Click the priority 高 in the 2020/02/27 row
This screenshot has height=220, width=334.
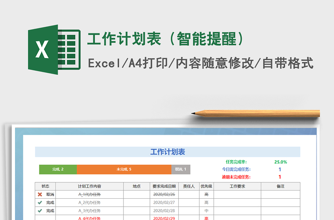coord(206,202)
